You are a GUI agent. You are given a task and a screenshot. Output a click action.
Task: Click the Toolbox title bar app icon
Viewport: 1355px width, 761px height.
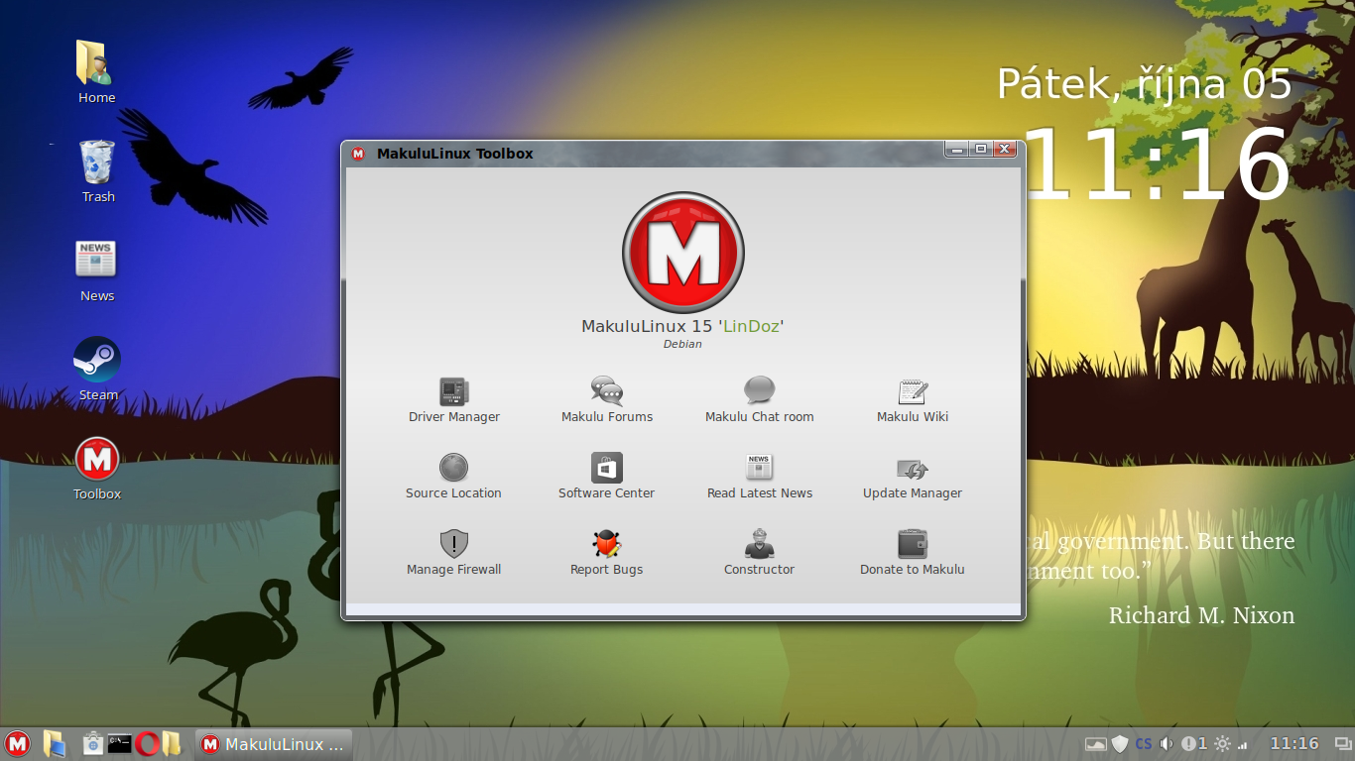(x=358, y=154)
